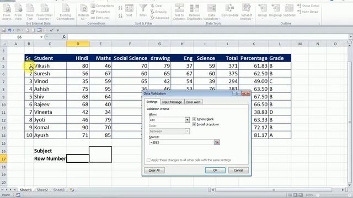The image size is (353, 198).
Task: Click the Consolidate icon
Action: 229,11
